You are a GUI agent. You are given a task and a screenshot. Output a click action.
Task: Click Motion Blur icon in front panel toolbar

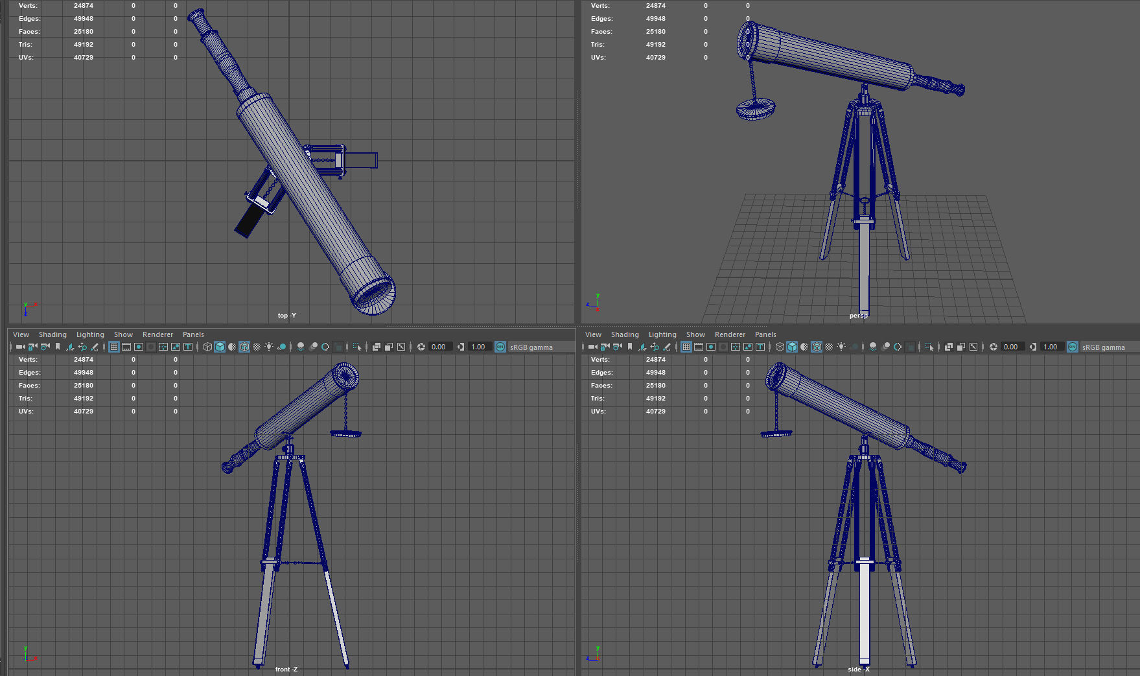[x=313, y=347]
